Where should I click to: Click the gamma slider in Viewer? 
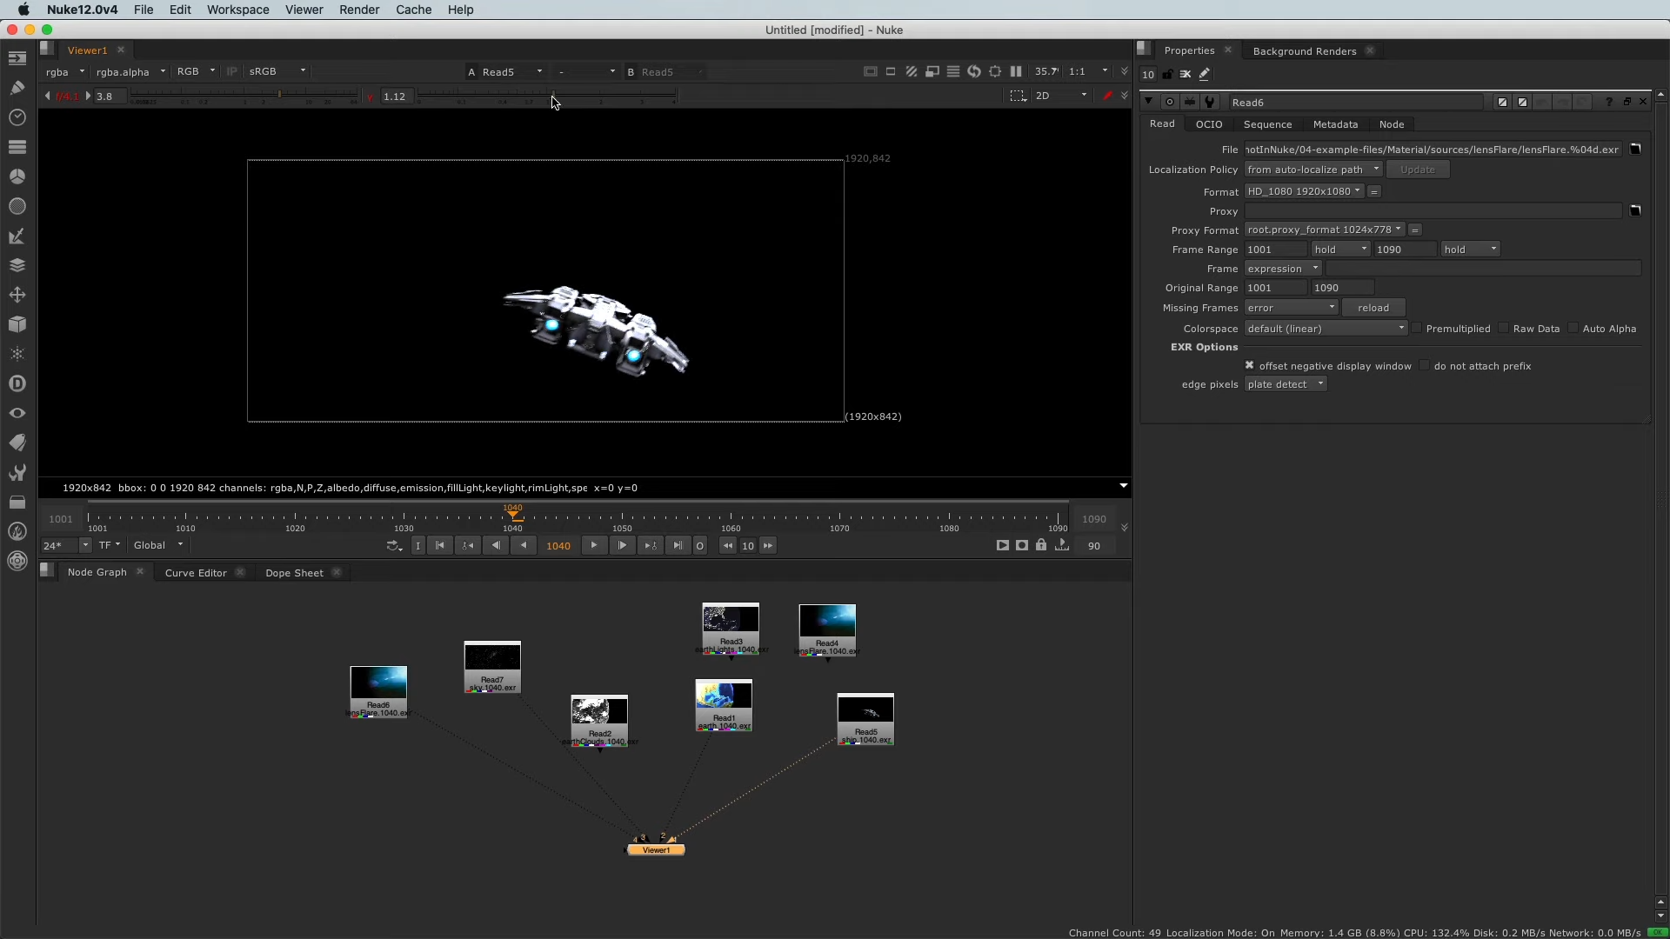[546, 96]
